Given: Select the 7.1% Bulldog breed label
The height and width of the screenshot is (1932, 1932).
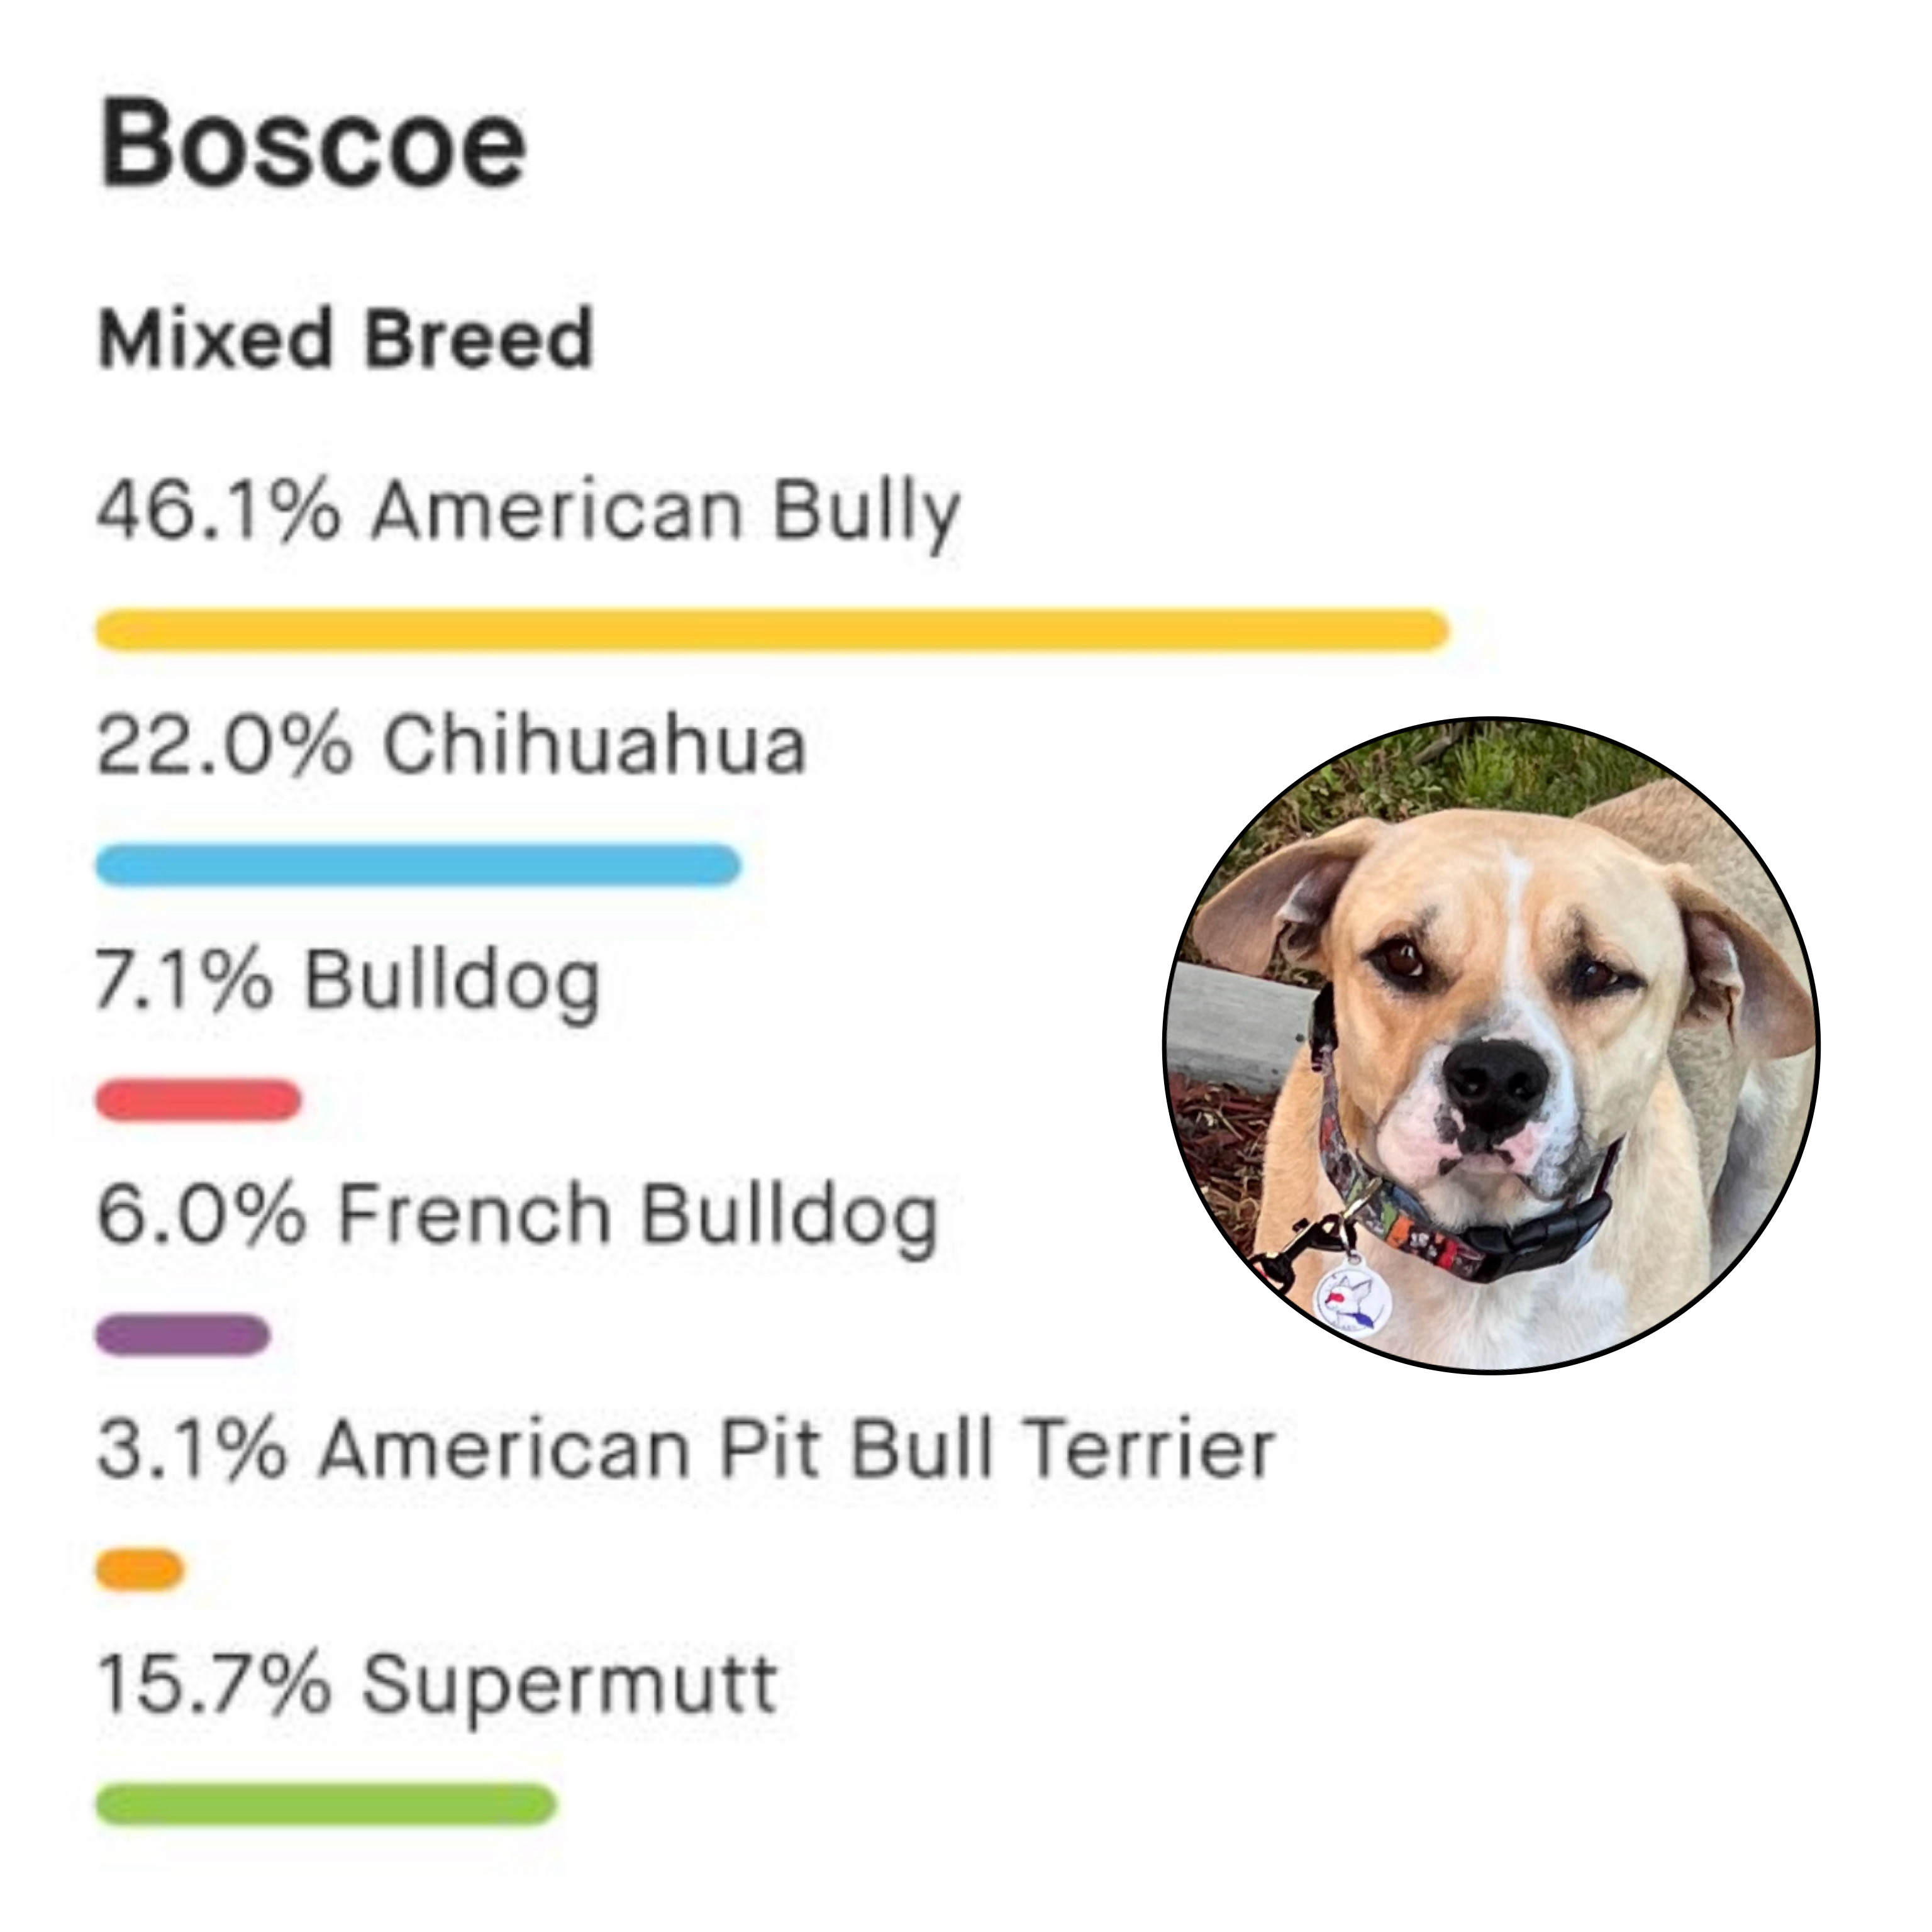Looking at the screenshot, I should [x=348, y=980].
